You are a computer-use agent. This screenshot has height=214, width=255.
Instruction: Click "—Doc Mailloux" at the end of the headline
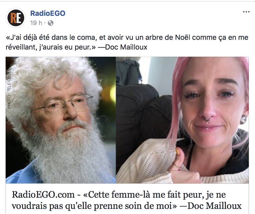211,206
